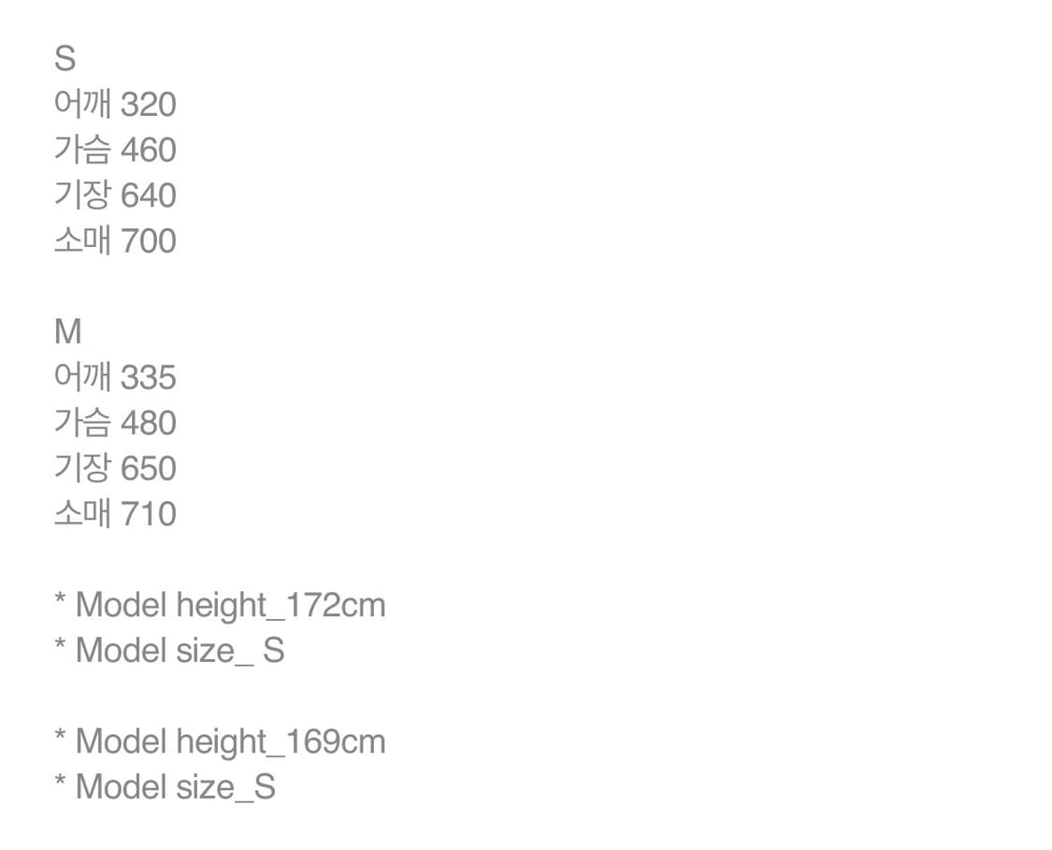
Task: Click the Model height_169cm line
Action: [221, 742]
